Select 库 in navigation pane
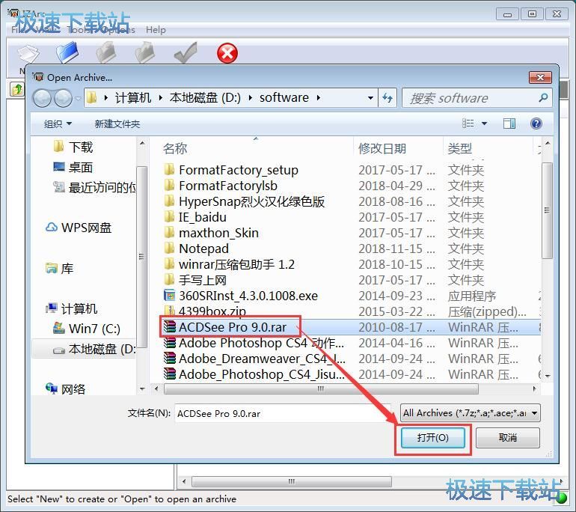 pyautogui.click(x=59, y=269)
